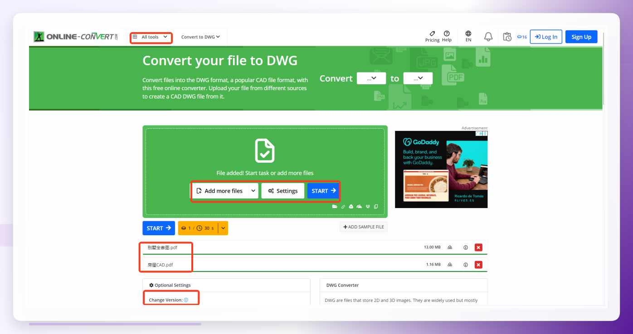Expand the Convert to DWG menu

(200, 37)
